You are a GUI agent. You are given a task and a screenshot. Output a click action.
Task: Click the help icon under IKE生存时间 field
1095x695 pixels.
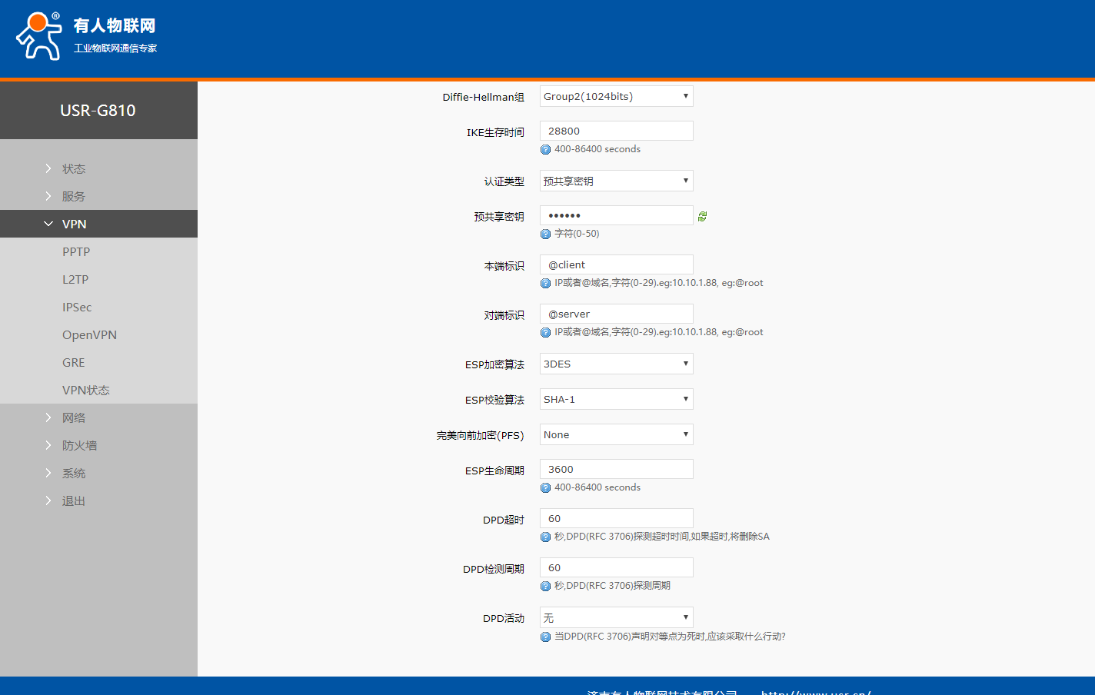coord(545,150)
